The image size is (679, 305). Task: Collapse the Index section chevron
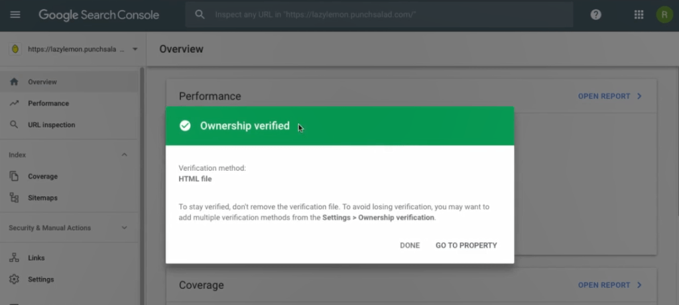tap(124, 155)
